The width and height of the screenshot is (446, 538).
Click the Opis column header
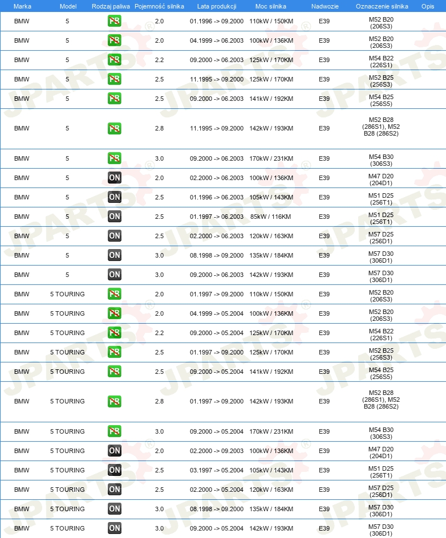(428, 6)
